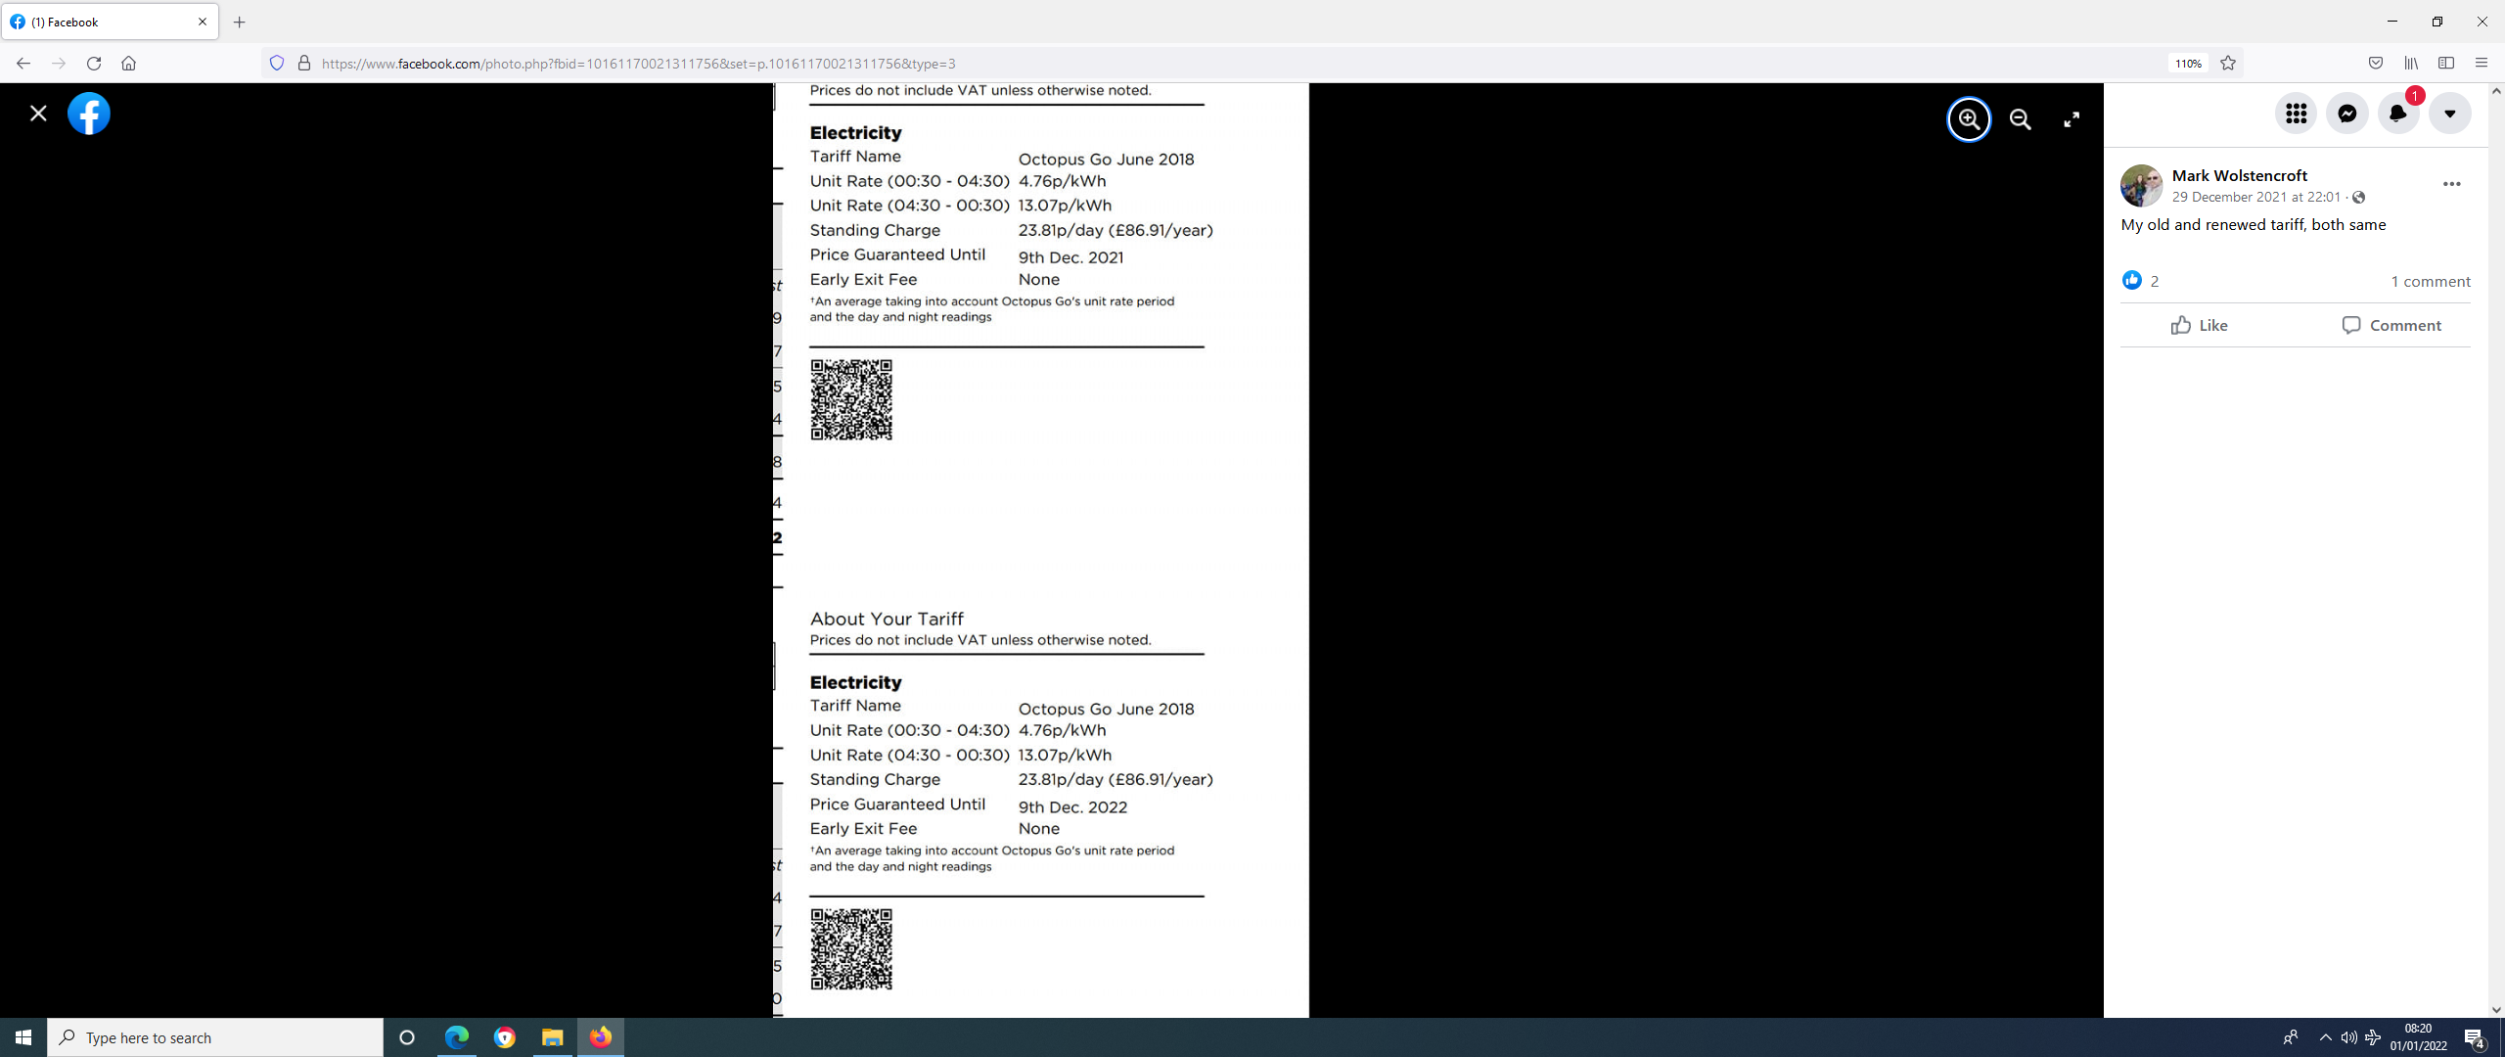This screenshot has width=2505, height=1057.
Task: Open tracking protection shield
Action: tap(277, 64)
